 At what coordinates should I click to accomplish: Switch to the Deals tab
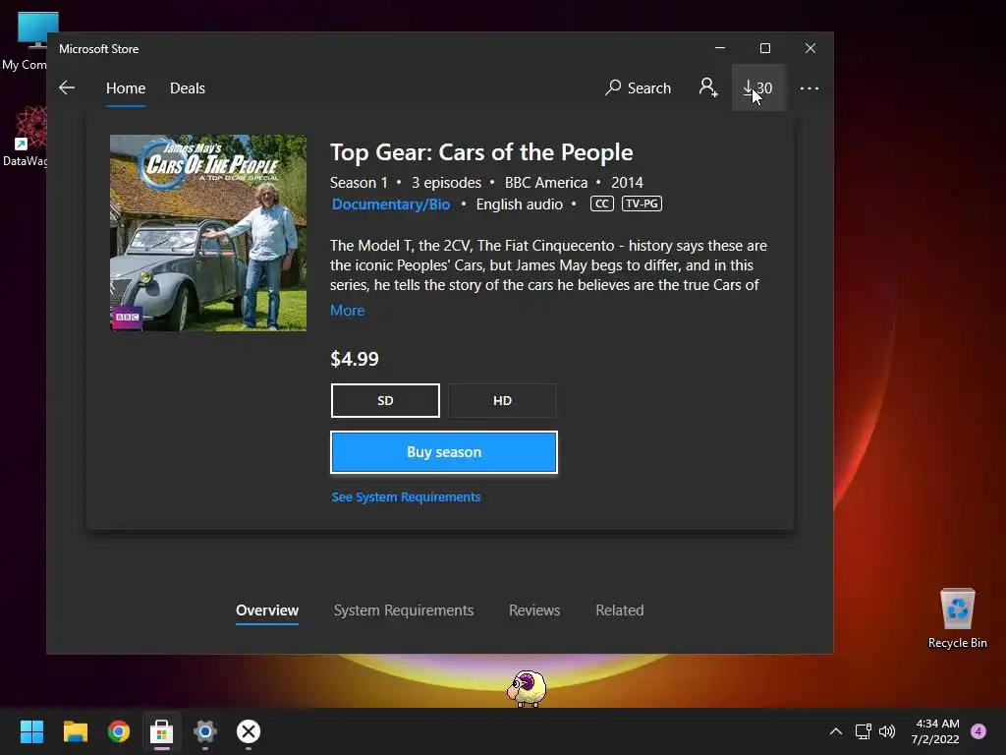coord(188,87)
